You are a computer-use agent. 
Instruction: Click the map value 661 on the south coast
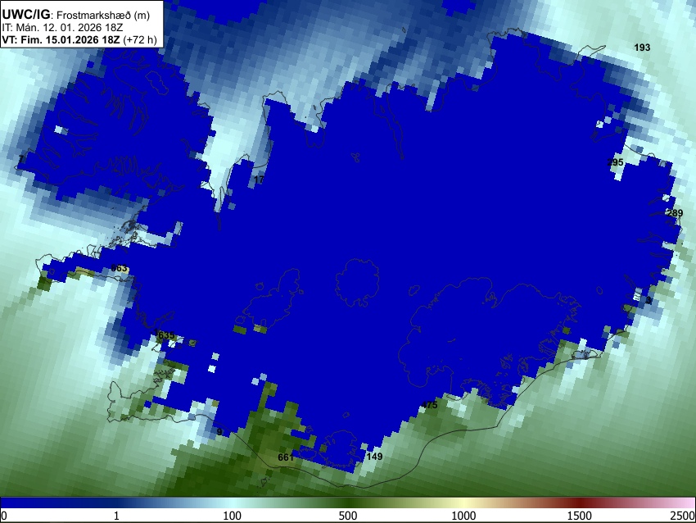tap(286, 457)
